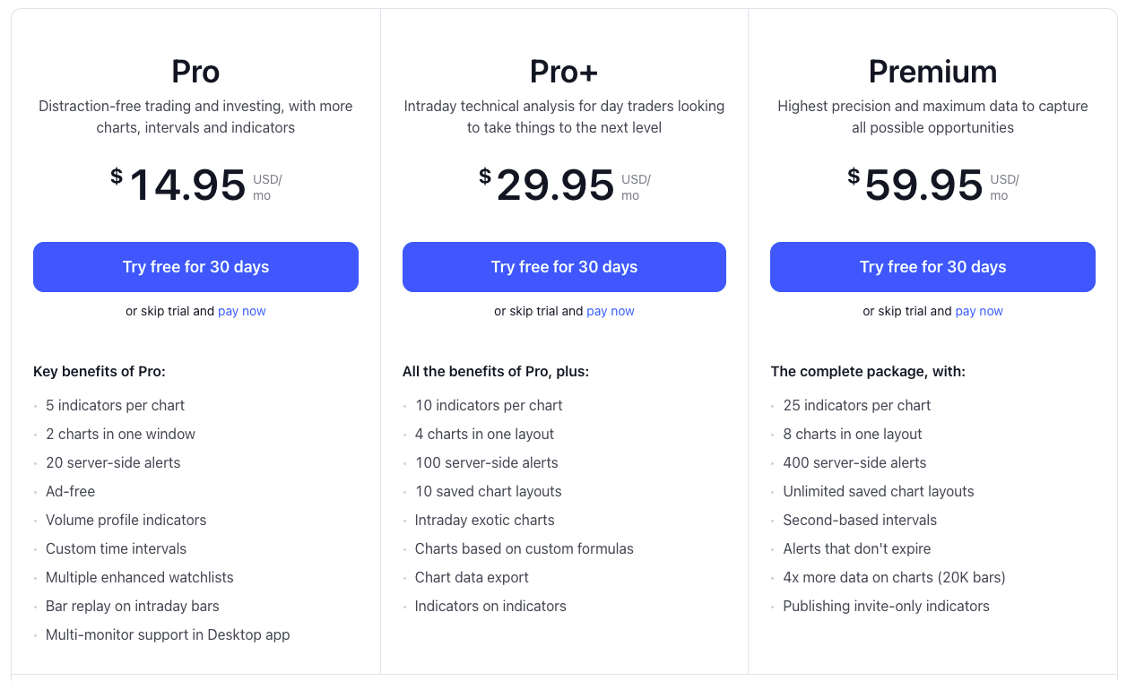Click Publishing invite-only indicators feature
The image size is (1127, 681).
coord(886,606)
